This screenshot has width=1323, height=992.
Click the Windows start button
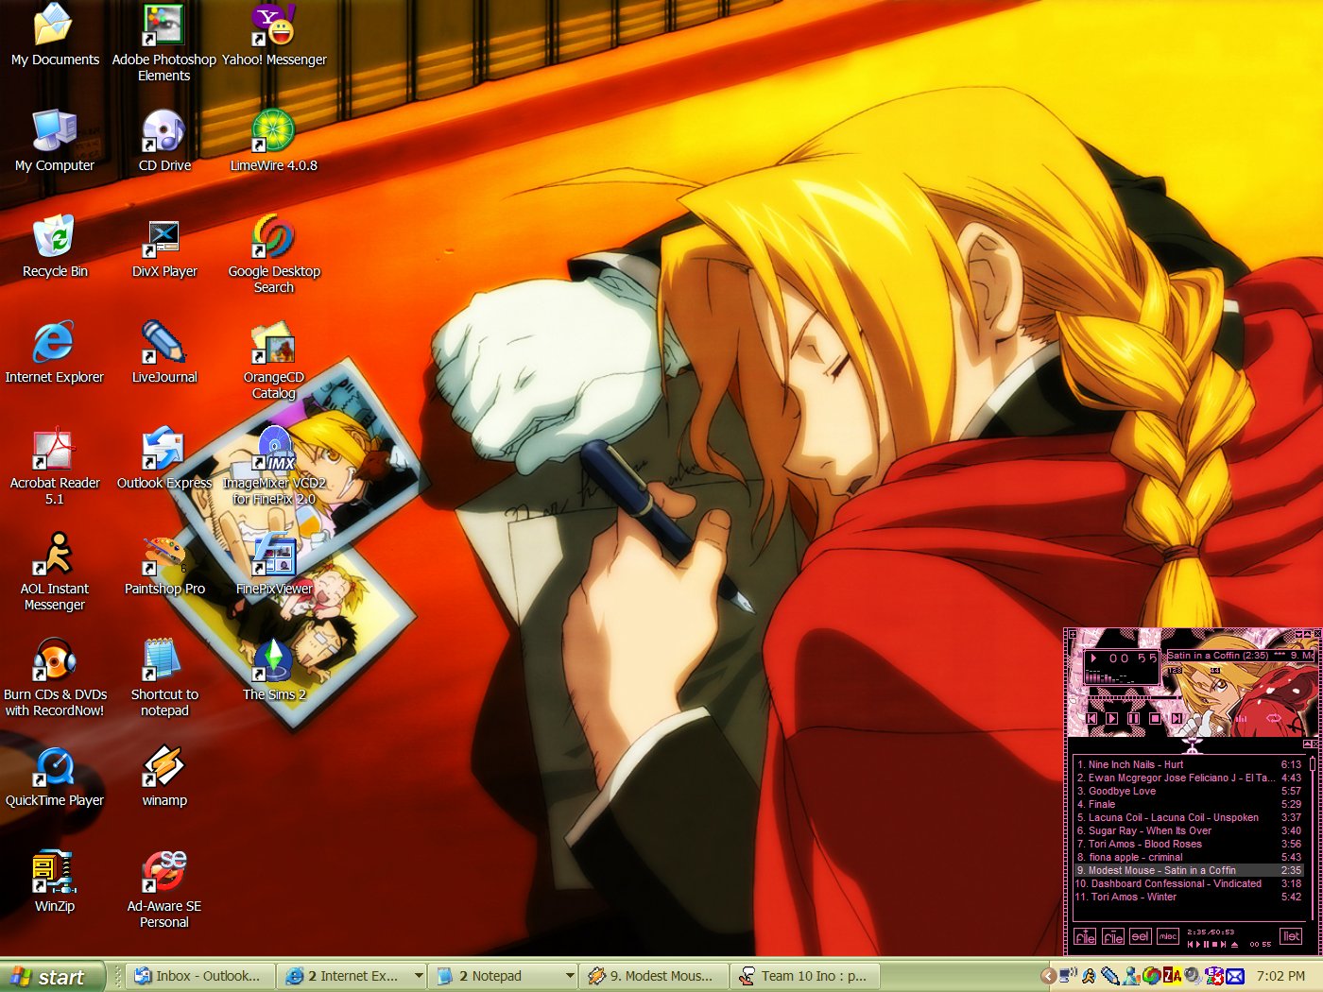point(51,976)
